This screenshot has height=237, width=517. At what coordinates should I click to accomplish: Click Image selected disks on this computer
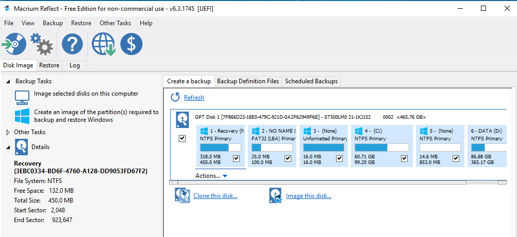pos(86,94)
